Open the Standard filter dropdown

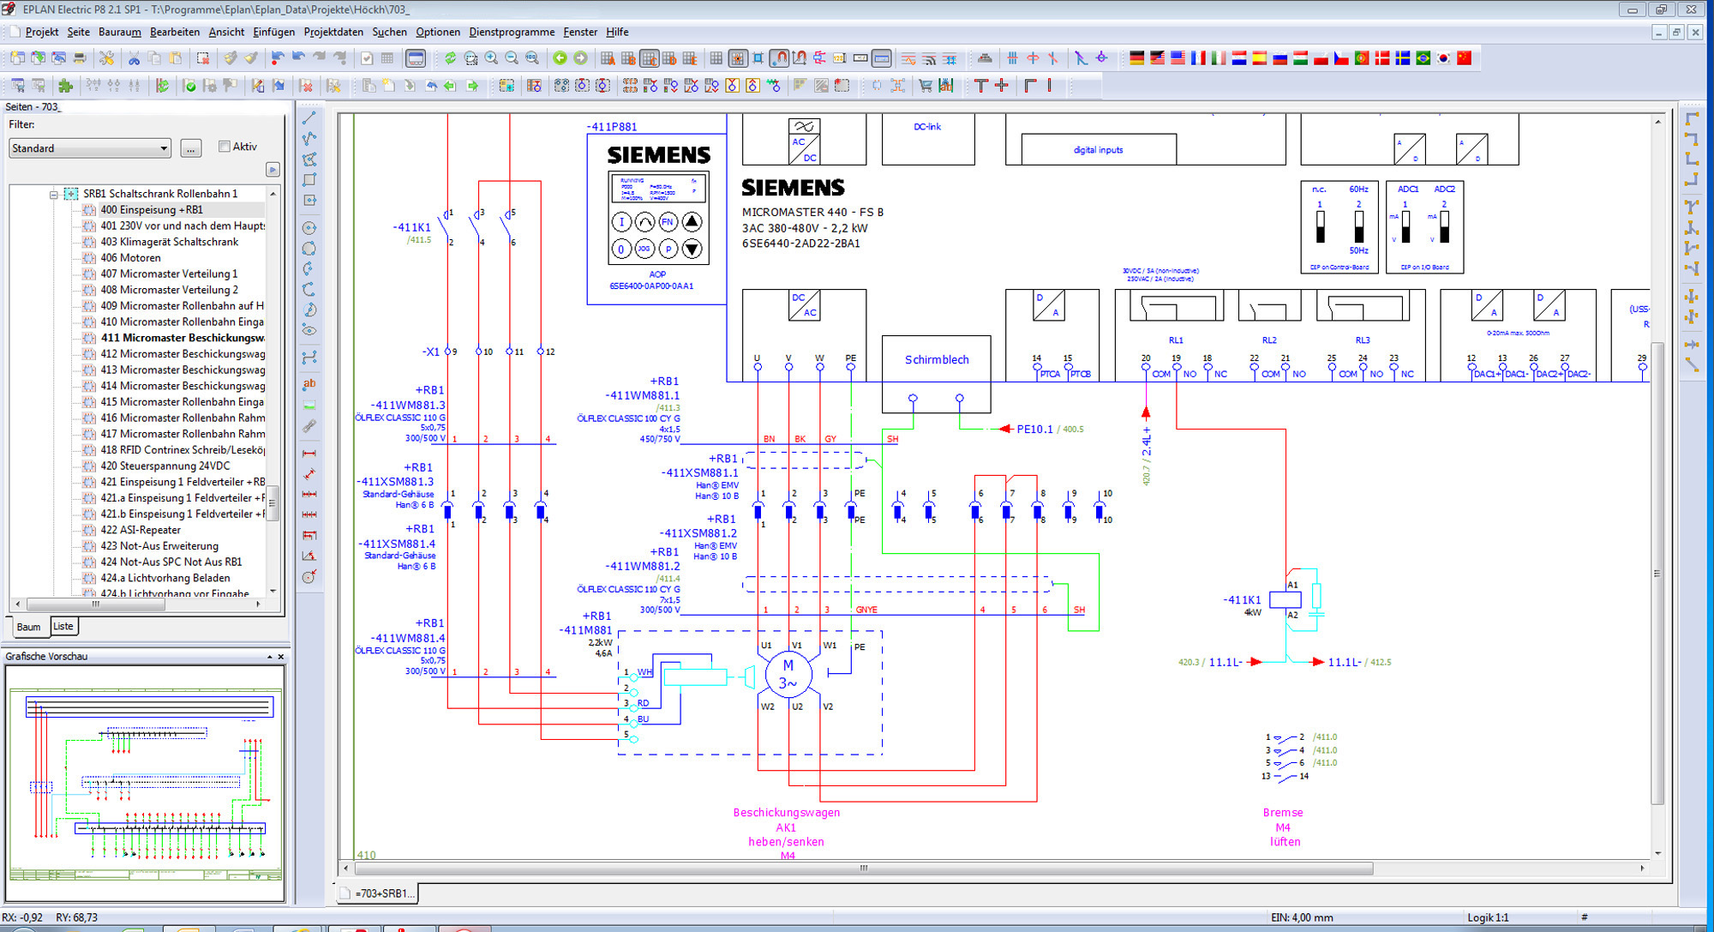pyautogui.click(x=90, y=148)
